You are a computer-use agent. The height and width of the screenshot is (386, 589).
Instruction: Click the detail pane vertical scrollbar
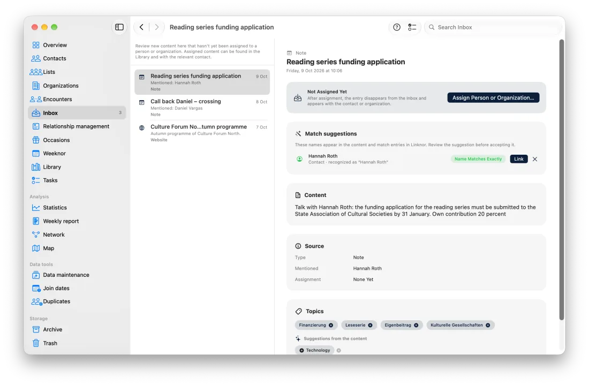(562, 179)
